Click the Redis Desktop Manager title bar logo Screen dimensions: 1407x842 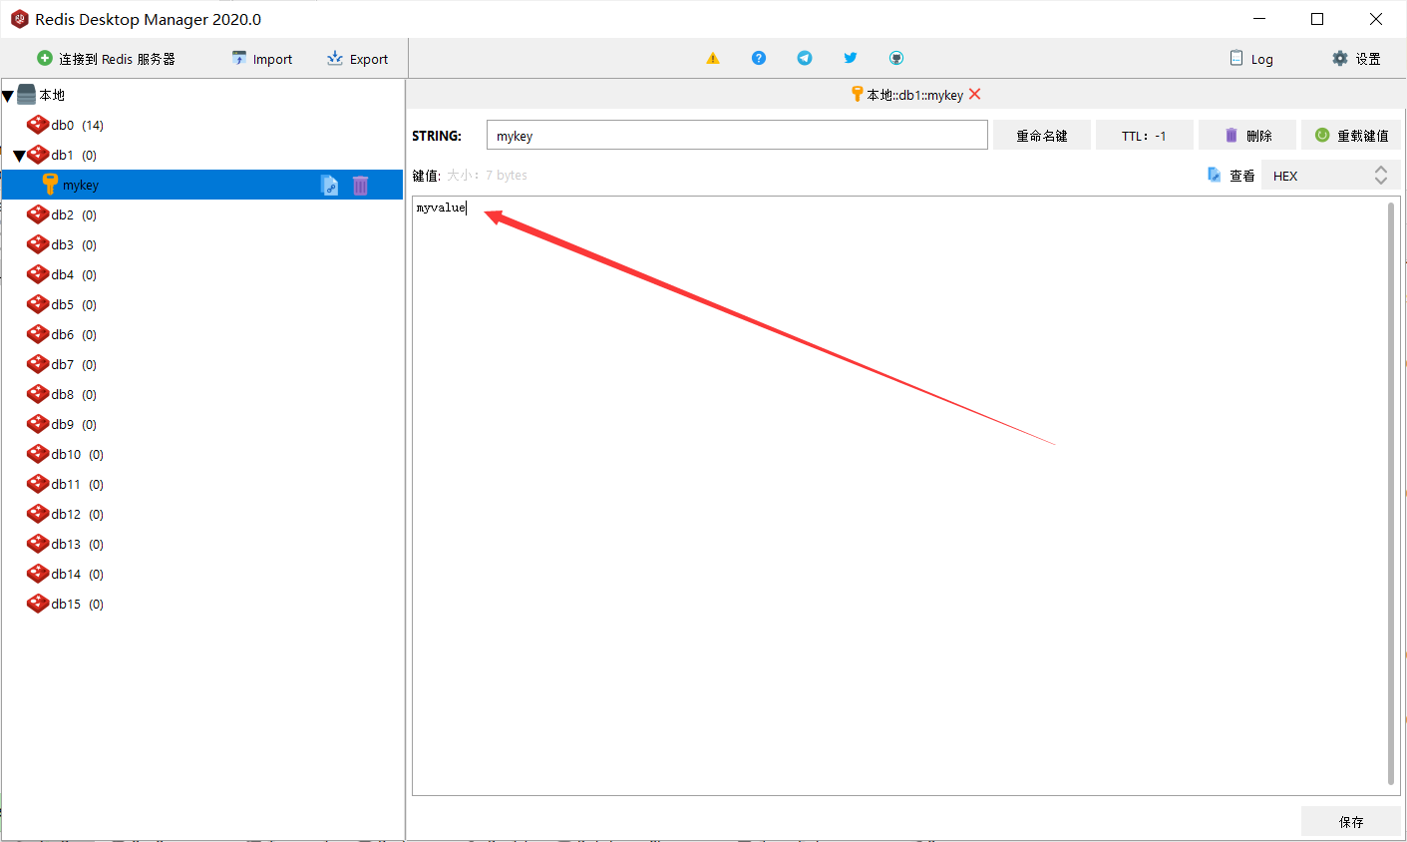pos(19,19)
